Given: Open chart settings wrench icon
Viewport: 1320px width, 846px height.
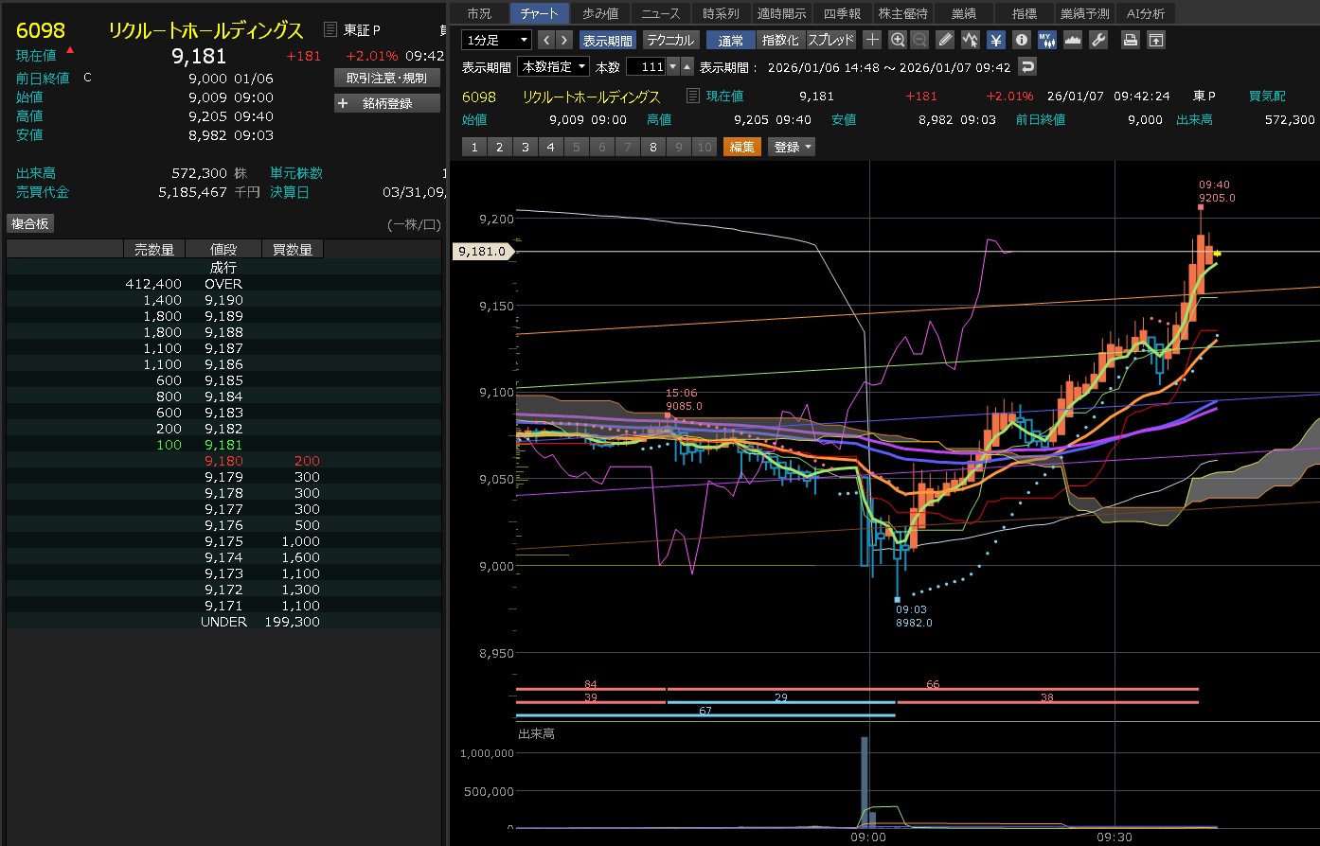Looking at the screenshot, I should 1098,40.
